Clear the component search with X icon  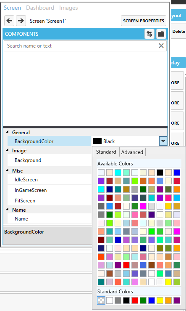(x=161, y=46)
